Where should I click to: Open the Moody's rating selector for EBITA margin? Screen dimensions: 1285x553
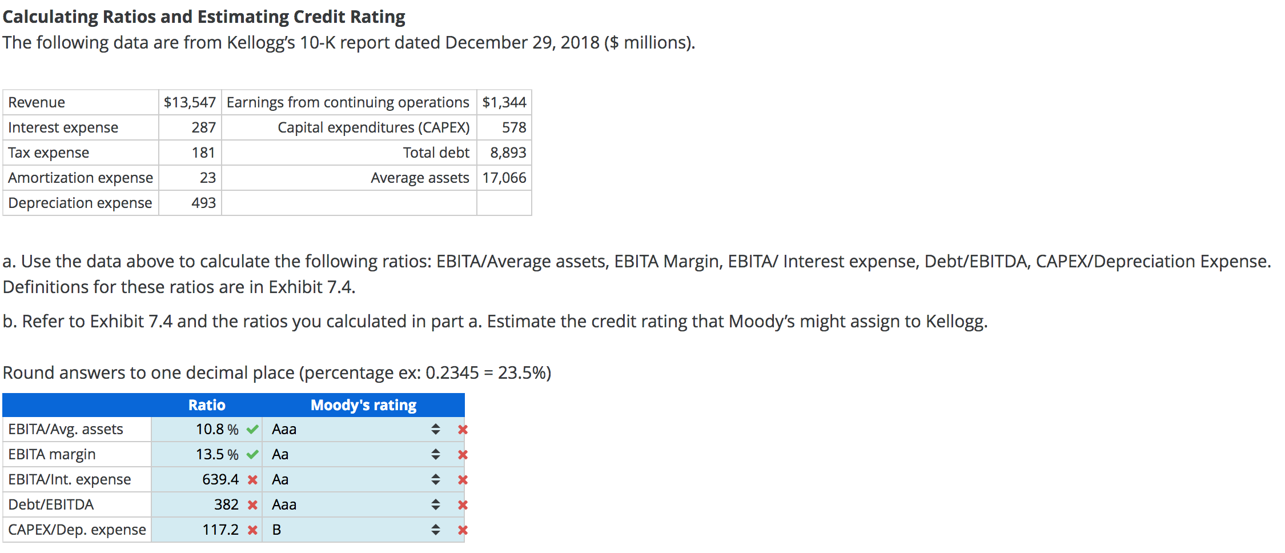436,454
